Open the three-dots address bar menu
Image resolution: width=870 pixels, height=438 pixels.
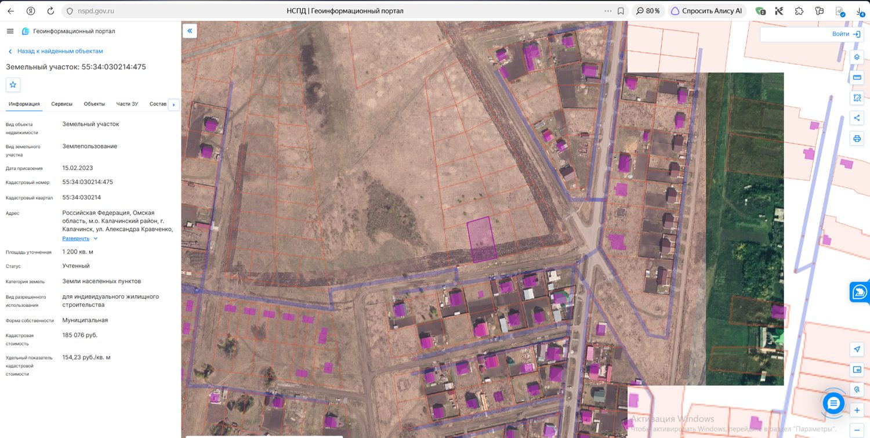[x=608, y=11]
